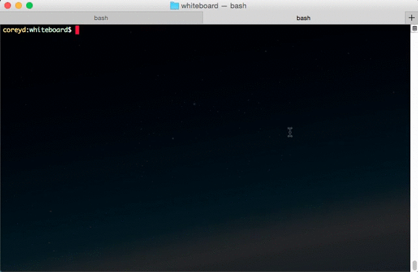Click the split pane icon above scrollbar
Screen dimensions: 418x272
(x=414, y=28)
